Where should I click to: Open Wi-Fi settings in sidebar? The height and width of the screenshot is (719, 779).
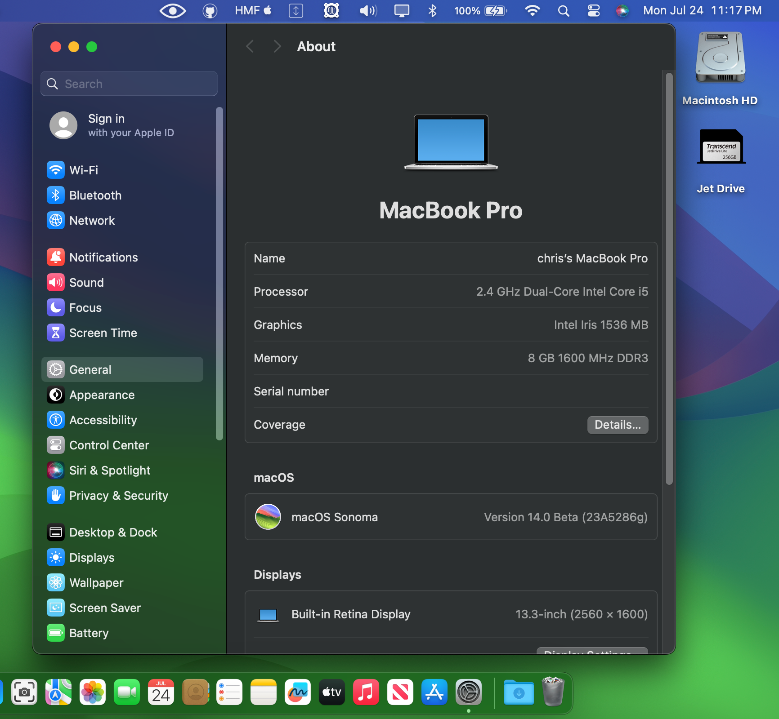click(122, 170)
